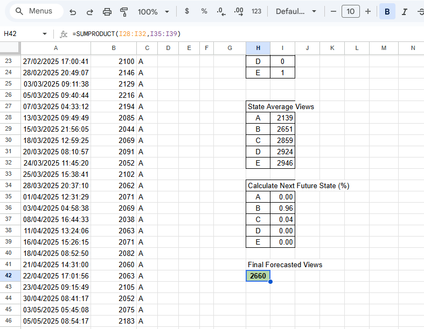The image size is (424, 329).
Task: Toggle Bold formatting button
Action: pos(387,11)
